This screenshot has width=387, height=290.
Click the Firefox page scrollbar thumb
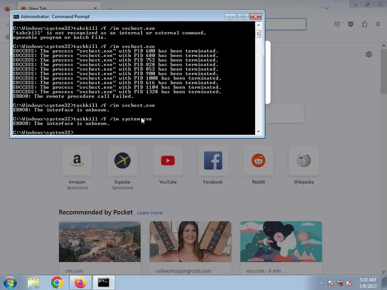point(384,71)
